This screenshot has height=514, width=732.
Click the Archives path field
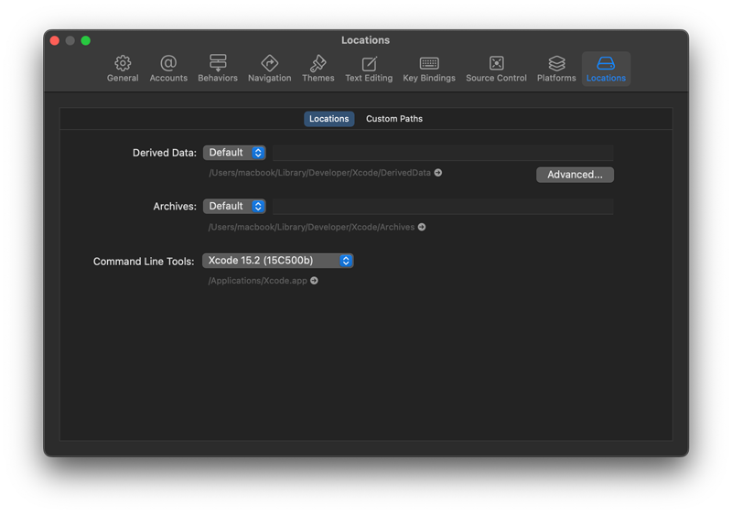pos(443,206)
